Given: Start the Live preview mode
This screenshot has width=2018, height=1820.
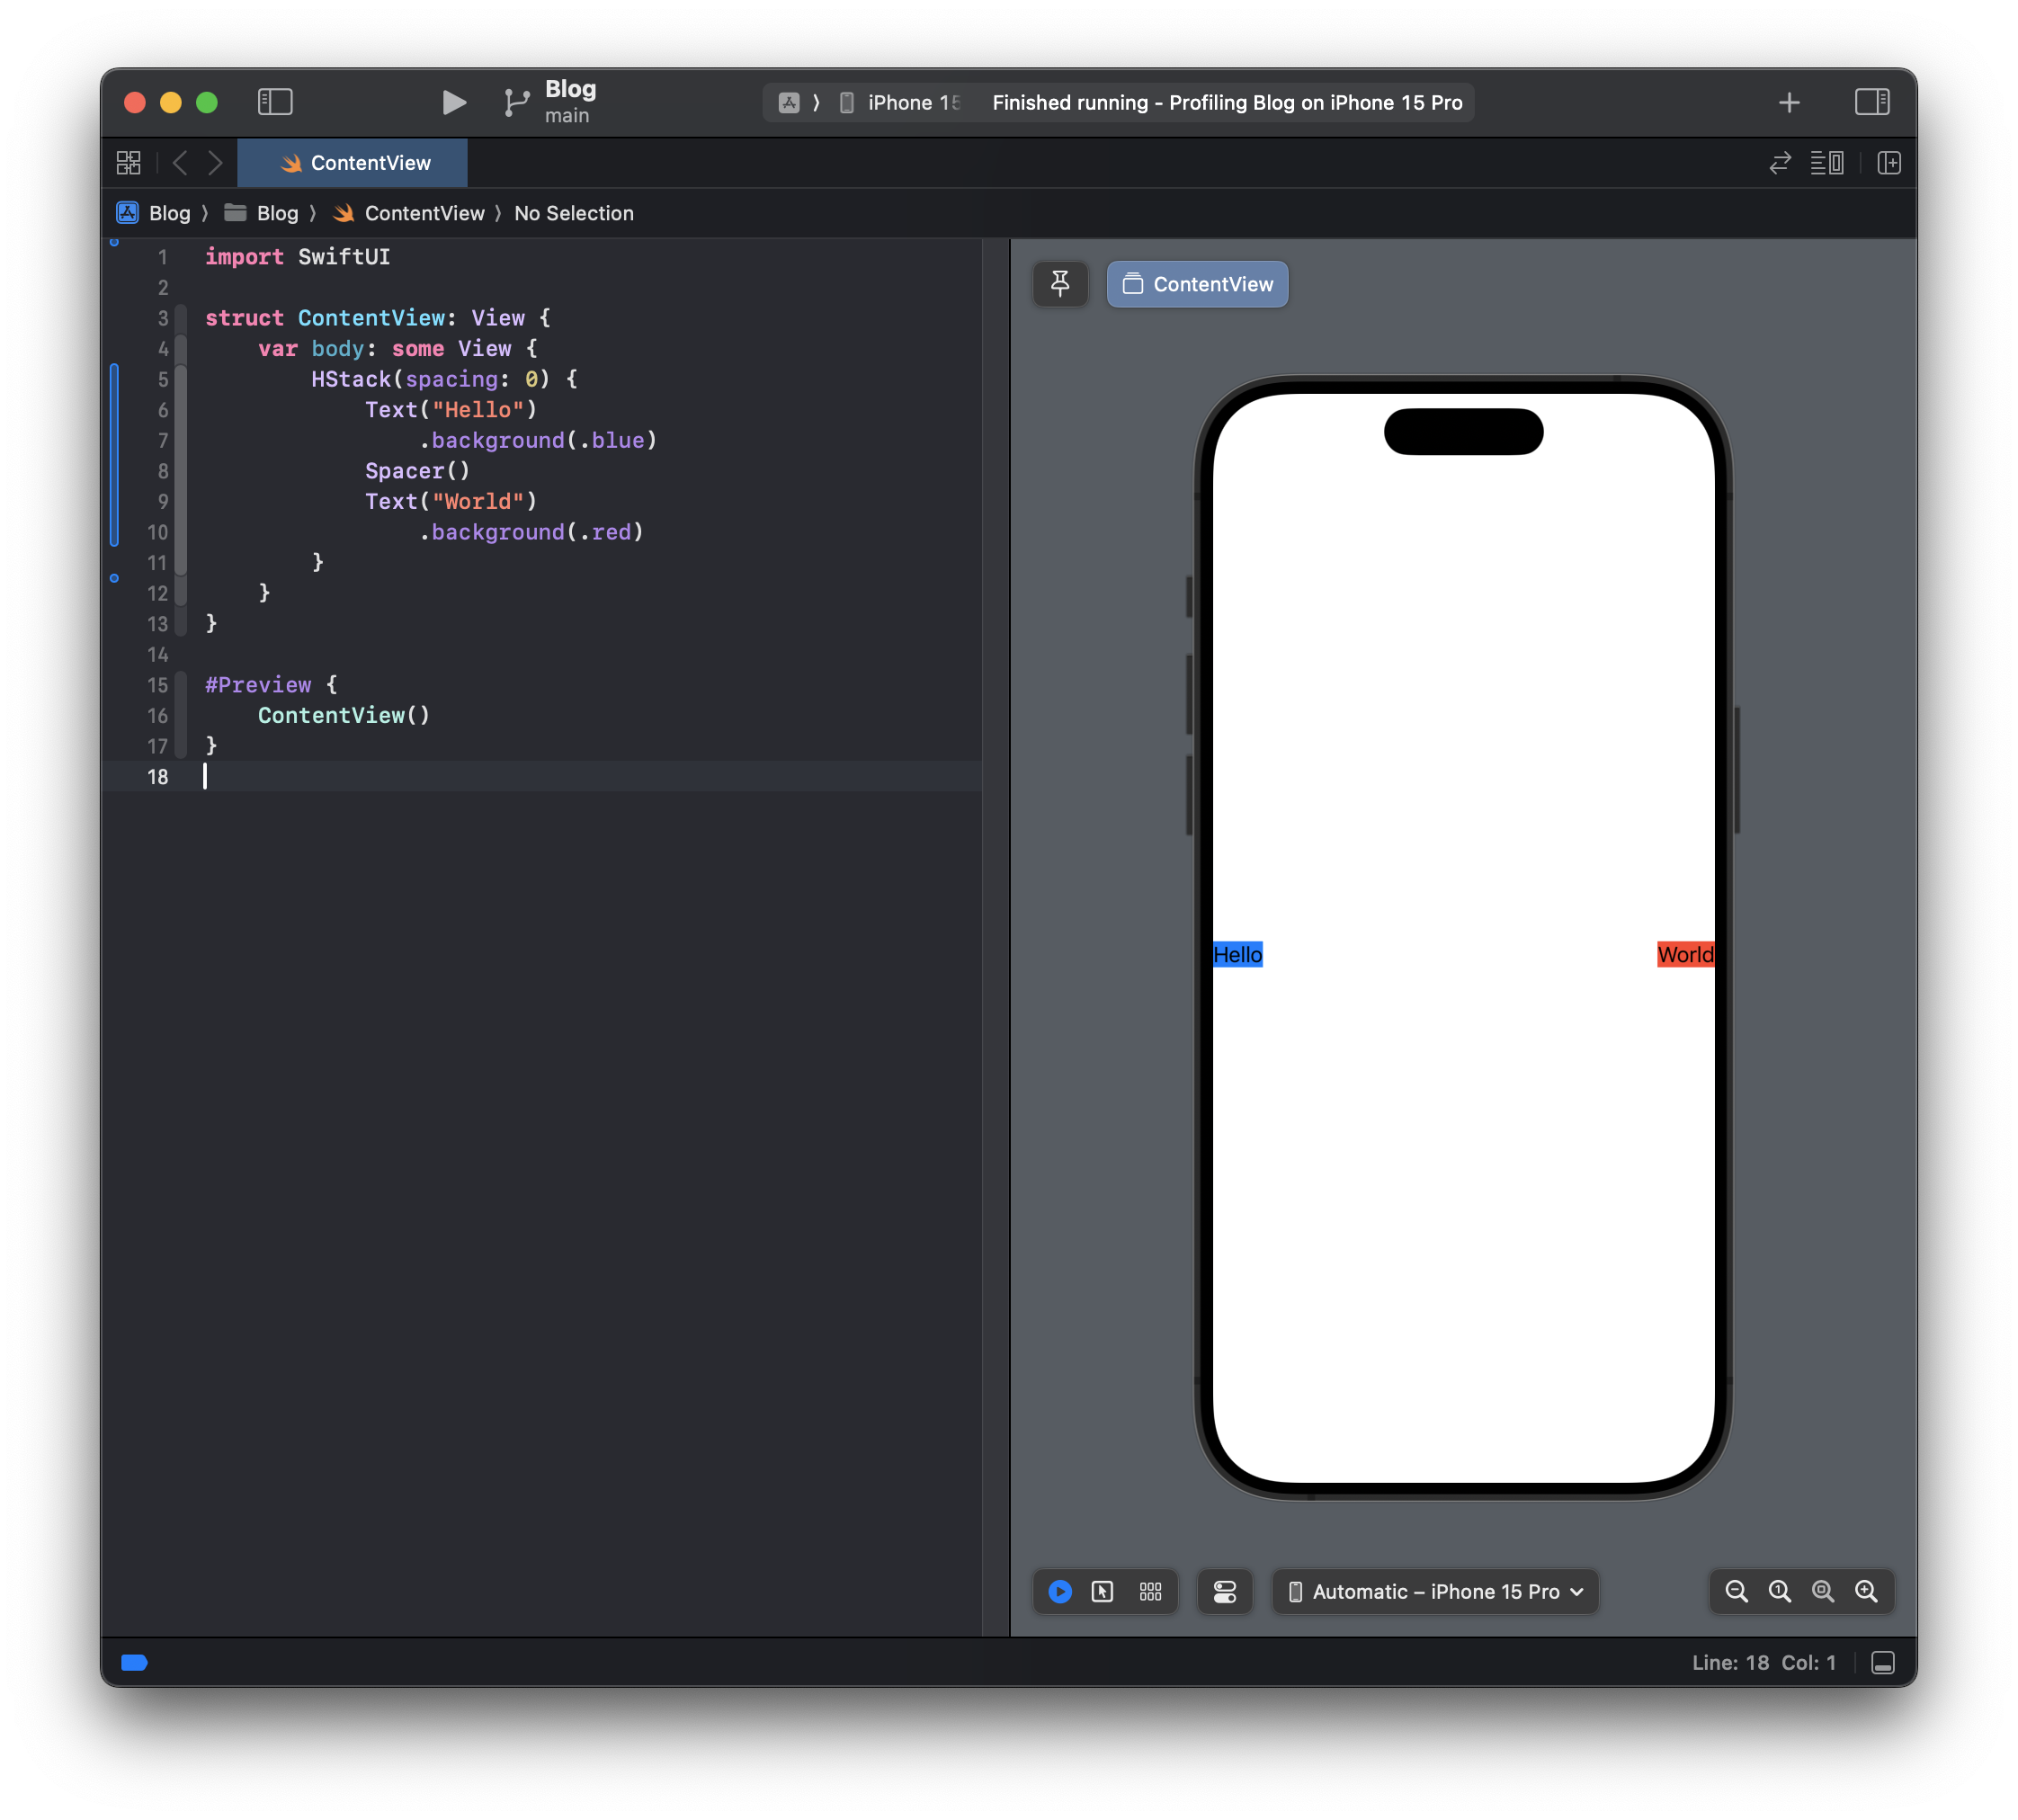Looking at the screenshot, I should coord(1060,1591).
